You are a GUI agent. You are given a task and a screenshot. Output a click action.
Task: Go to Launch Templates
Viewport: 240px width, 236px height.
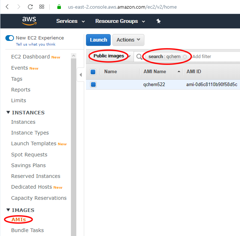click(34, 143)
